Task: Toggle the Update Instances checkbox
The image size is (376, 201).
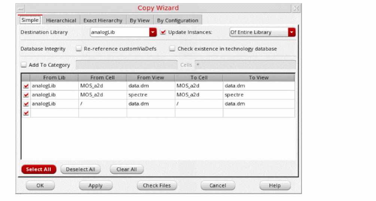Action: pyautogui.click(x=163, y=32)
